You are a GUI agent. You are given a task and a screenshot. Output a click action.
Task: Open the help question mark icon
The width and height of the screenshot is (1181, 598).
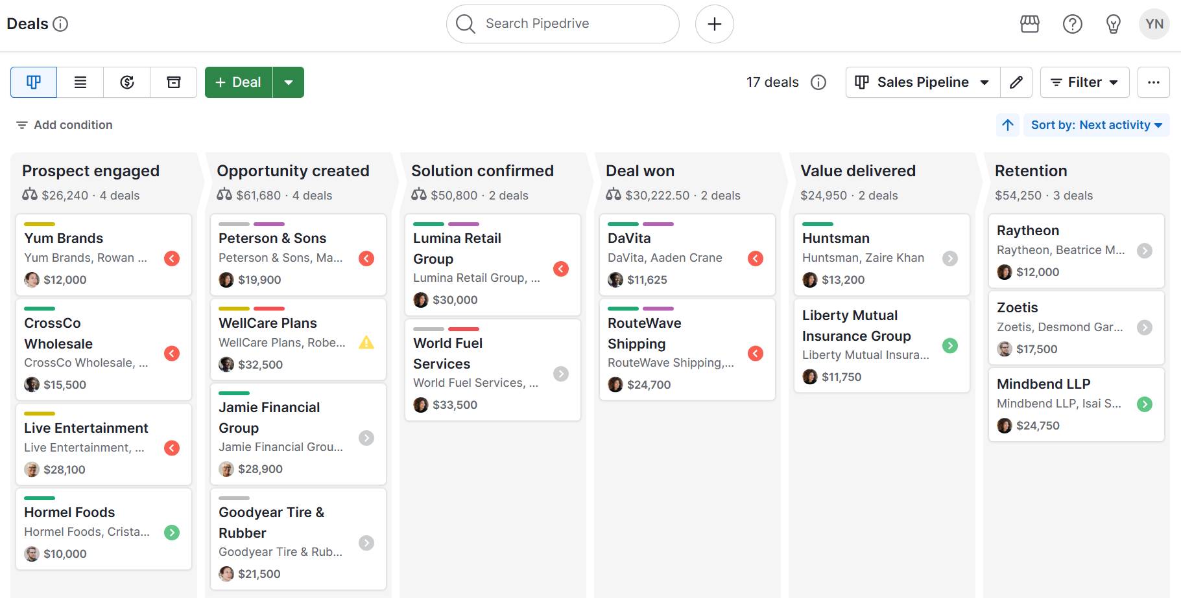tap(1073, 24)
